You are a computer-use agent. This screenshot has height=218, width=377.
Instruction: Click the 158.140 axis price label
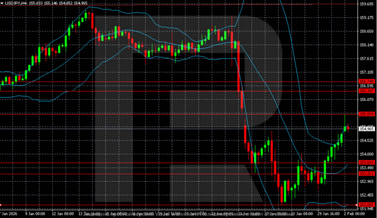coord(367,45)
